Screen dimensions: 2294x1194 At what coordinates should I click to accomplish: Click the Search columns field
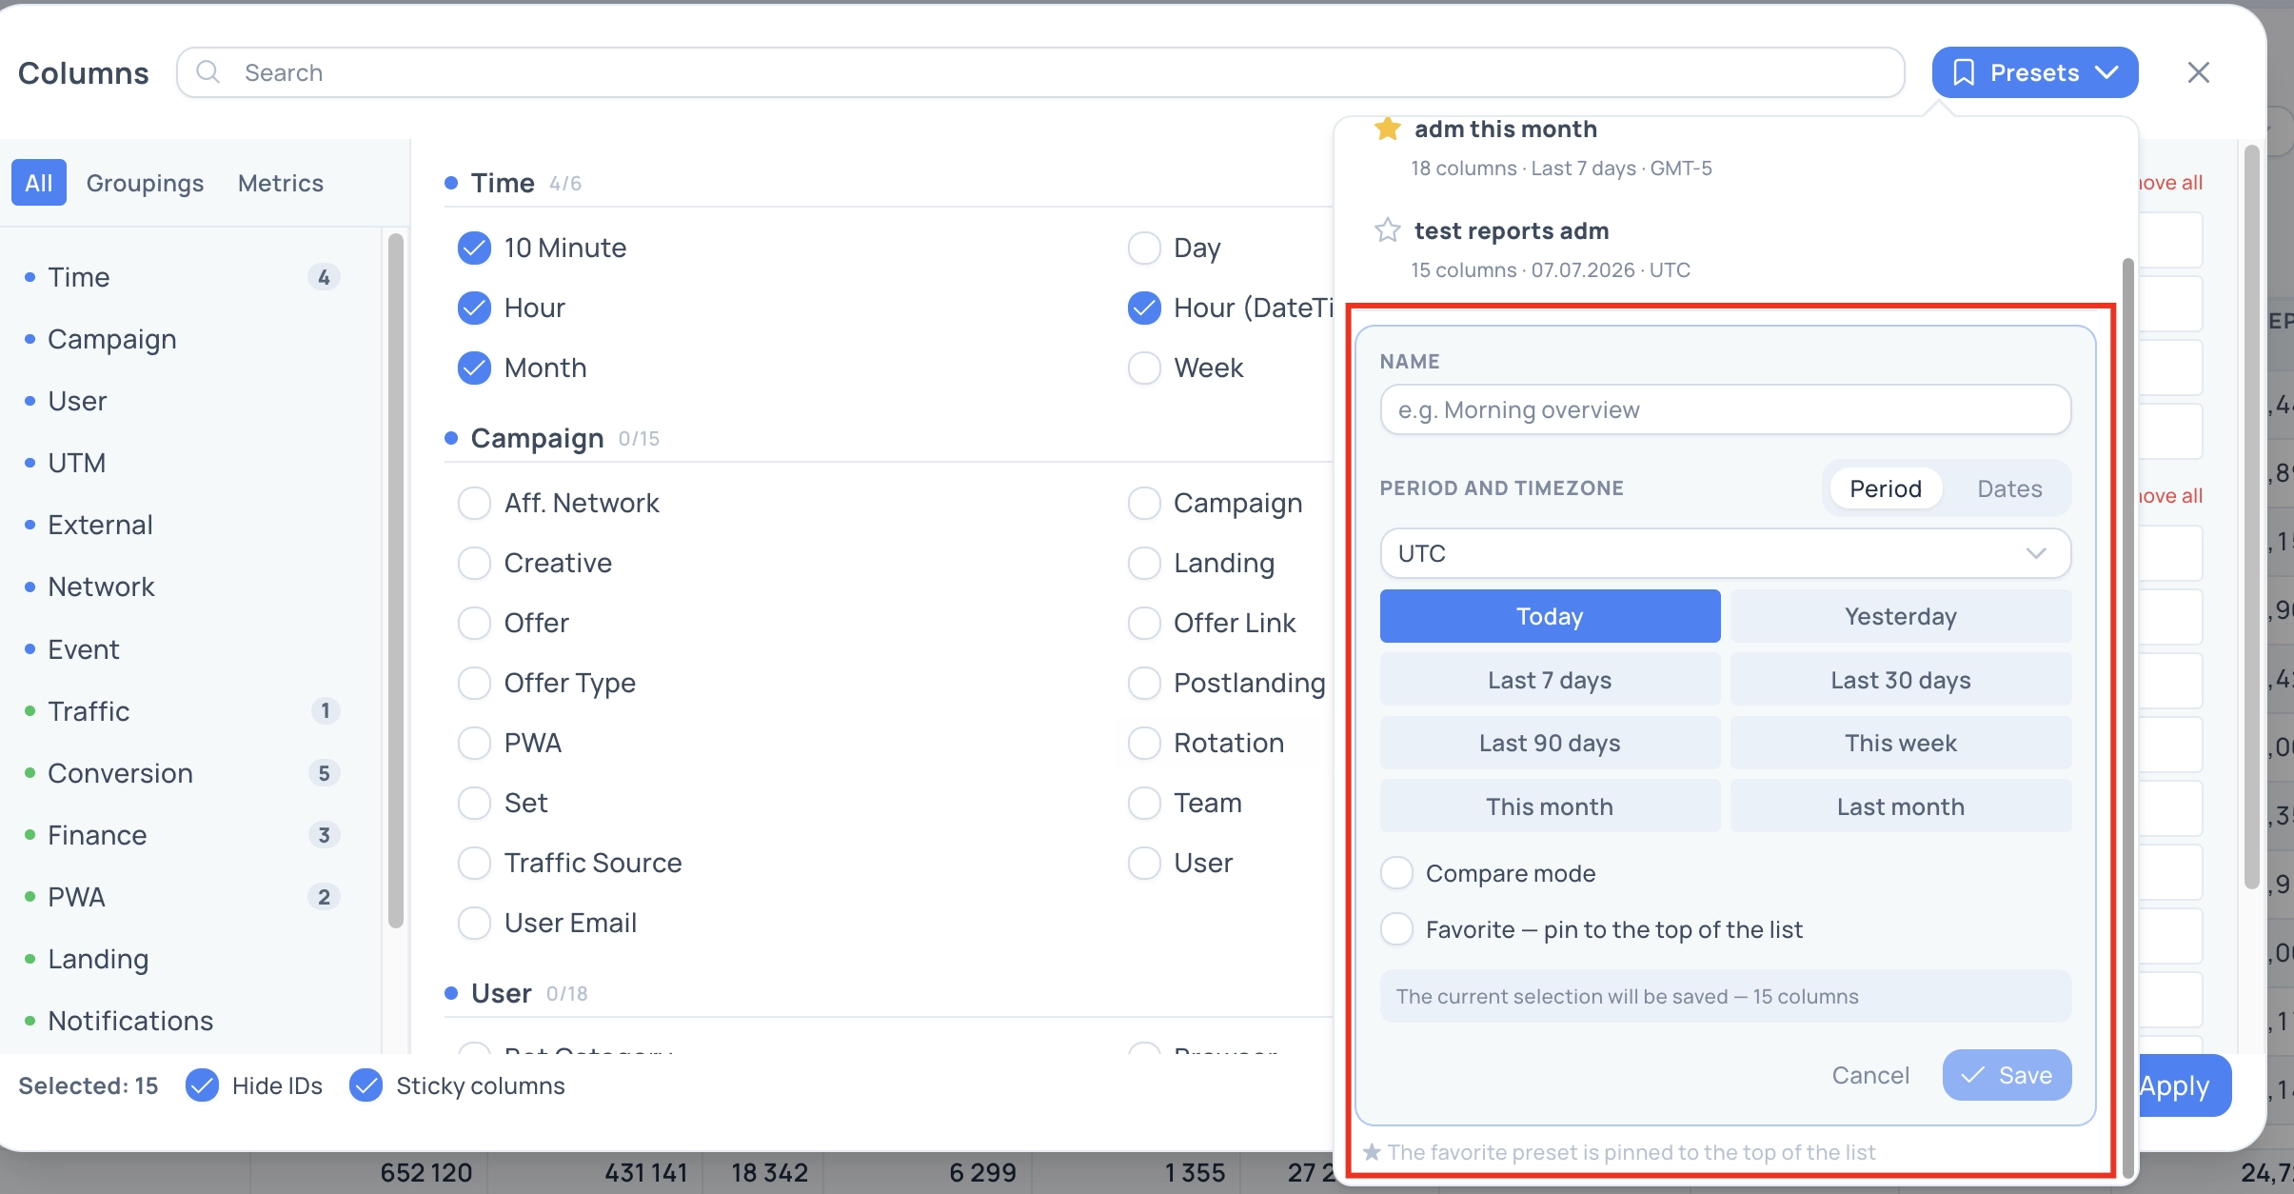[1040, 72]
